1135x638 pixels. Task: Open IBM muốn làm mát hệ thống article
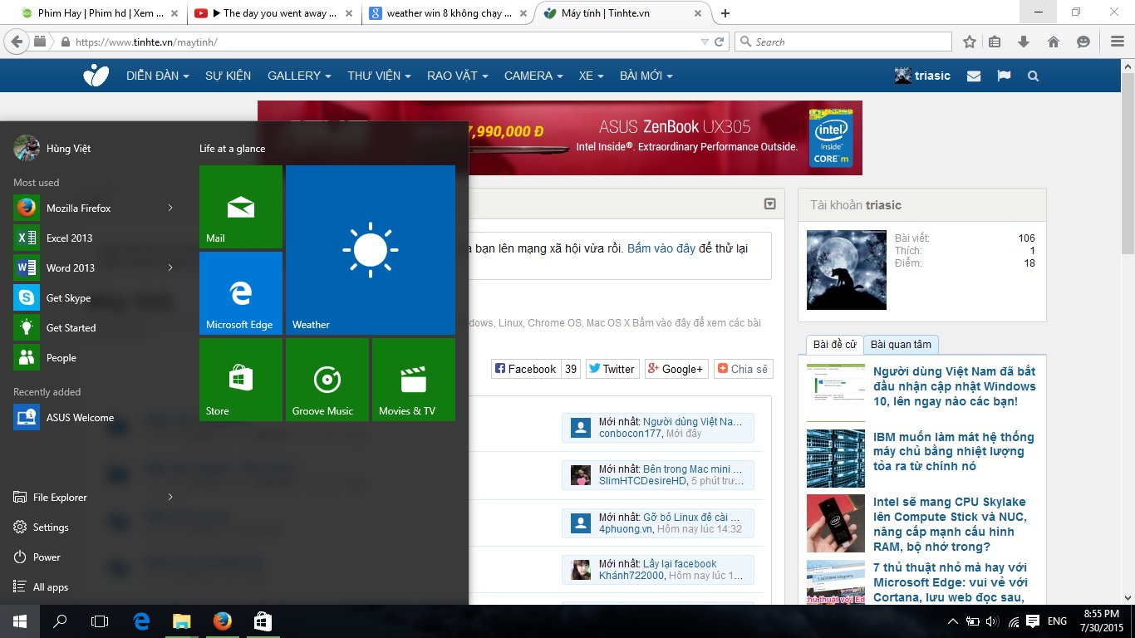pos(954,451)
